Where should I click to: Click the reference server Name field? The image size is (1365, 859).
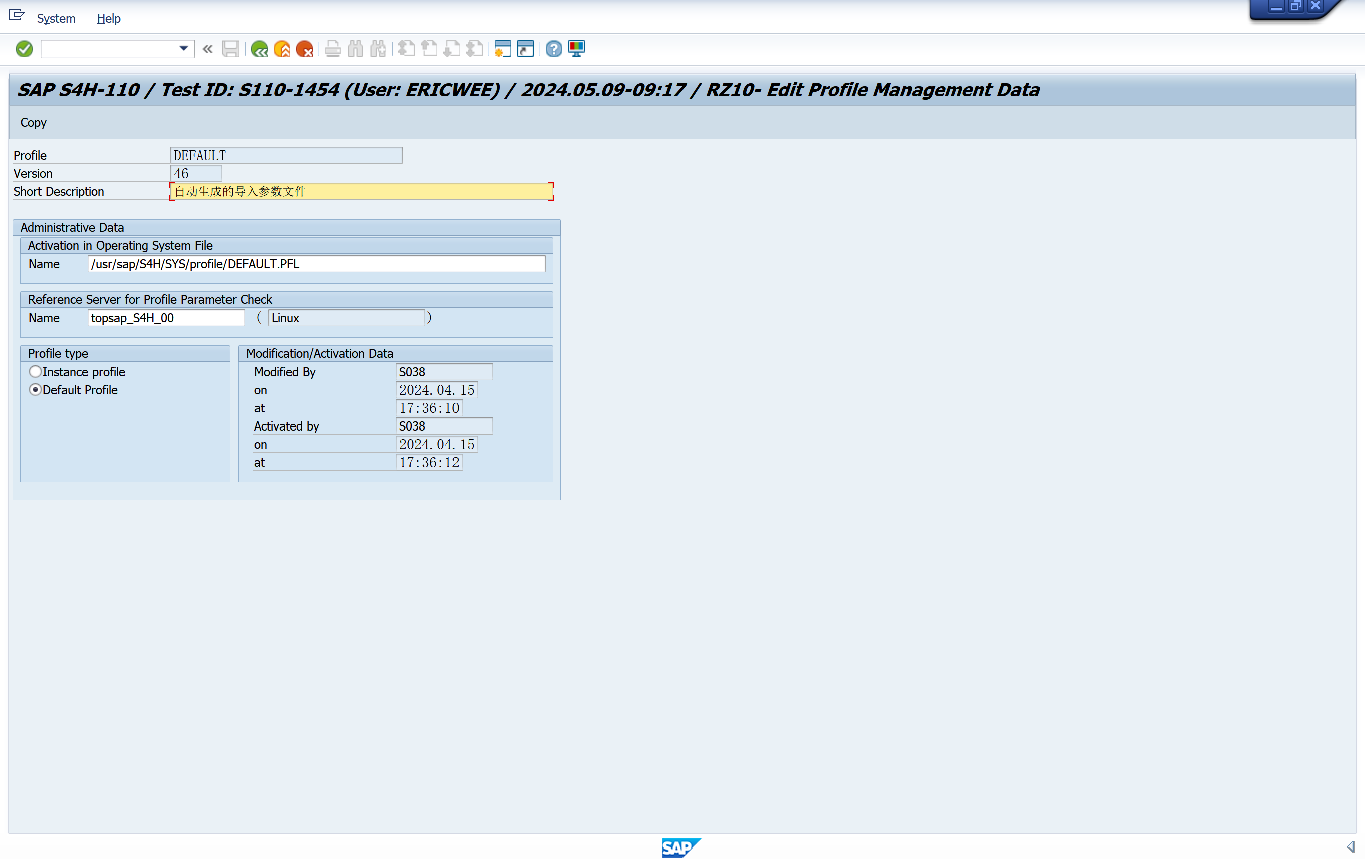pos(166,318)
